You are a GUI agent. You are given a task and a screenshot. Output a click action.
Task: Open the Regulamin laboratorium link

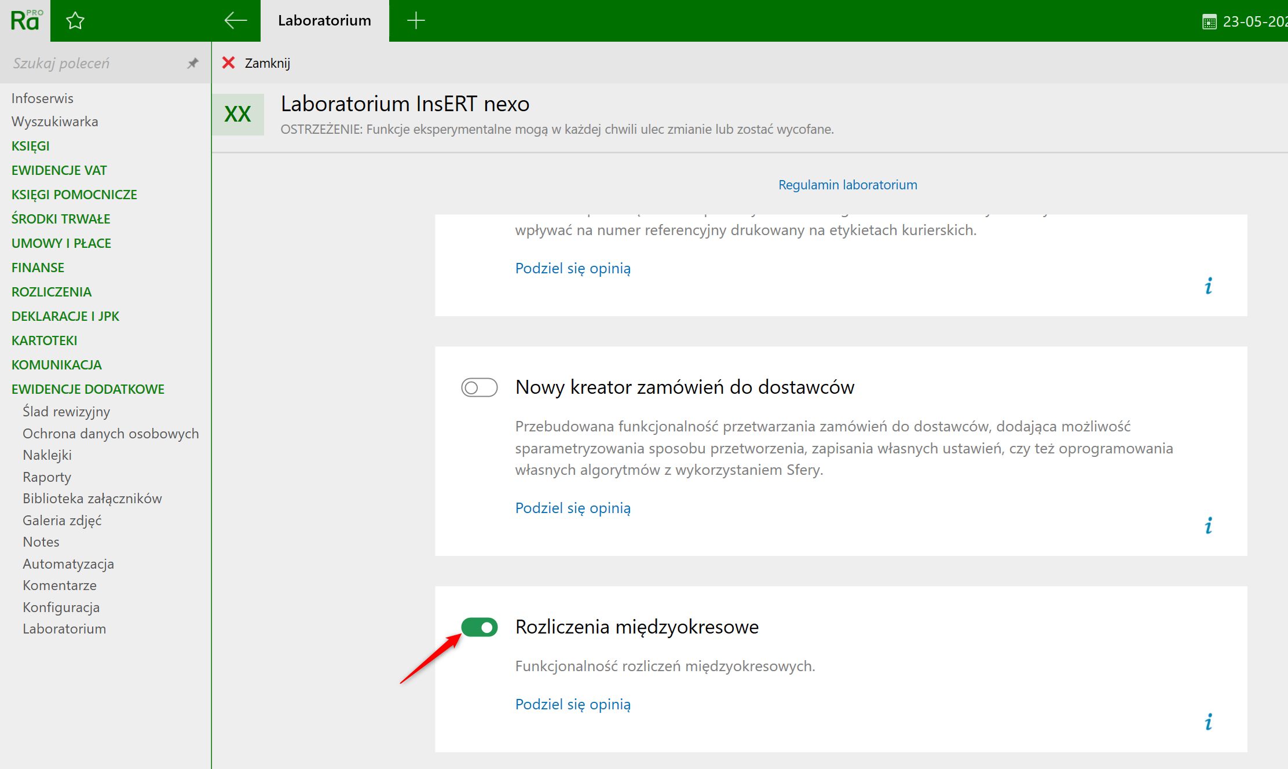847,185
